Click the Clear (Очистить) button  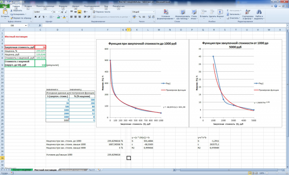(233, 18)
